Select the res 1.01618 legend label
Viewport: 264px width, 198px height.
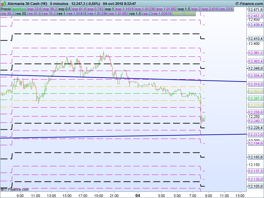[x=77, y=14]
